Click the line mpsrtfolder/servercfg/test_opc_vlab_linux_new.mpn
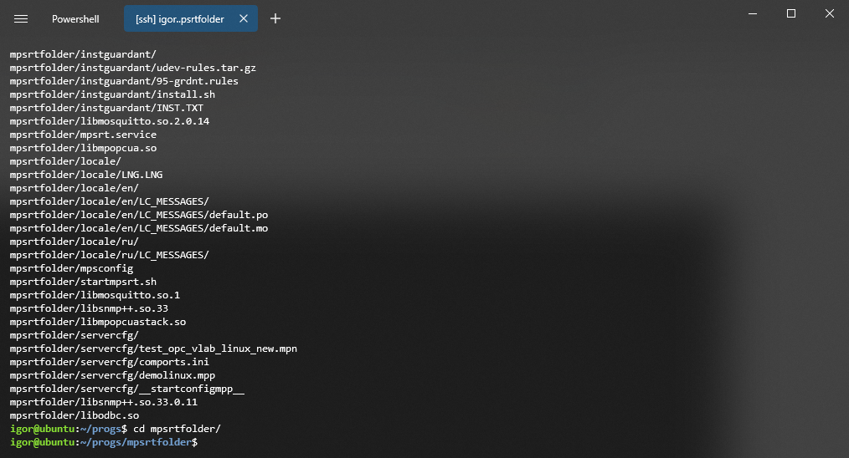 pyautogui.click(x=153, y=349)
